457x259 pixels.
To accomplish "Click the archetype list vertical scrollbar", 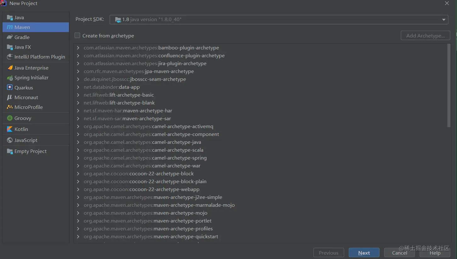I will [x=449, y=86].
